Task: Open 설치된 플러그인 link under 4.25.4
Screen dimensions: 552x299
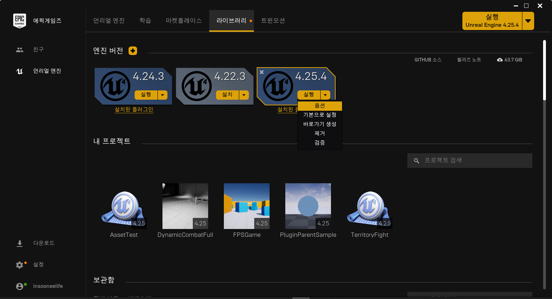Action: [x=287, y=110]
